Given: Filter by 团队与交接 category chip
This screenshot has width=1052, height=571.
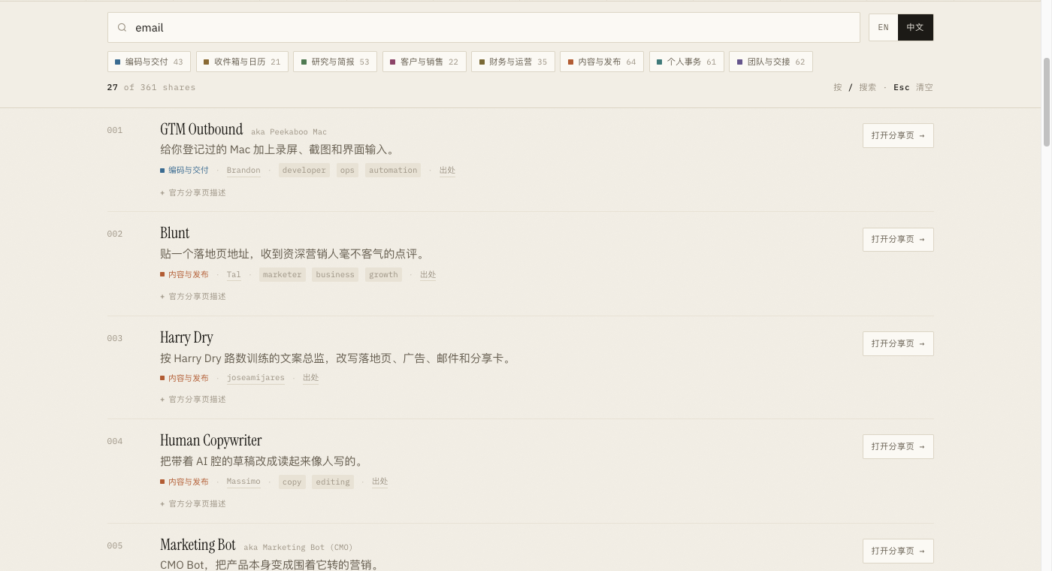Looking at the screenshot, I should (771, 62).
